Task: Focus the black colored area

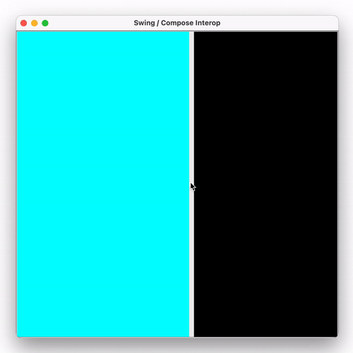Action: coord(265,184)
